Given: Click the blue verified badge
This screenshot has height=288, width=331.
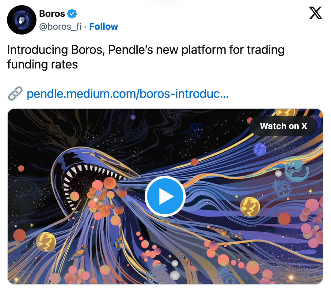Looking at the screenshot, I should coord(72,14).
